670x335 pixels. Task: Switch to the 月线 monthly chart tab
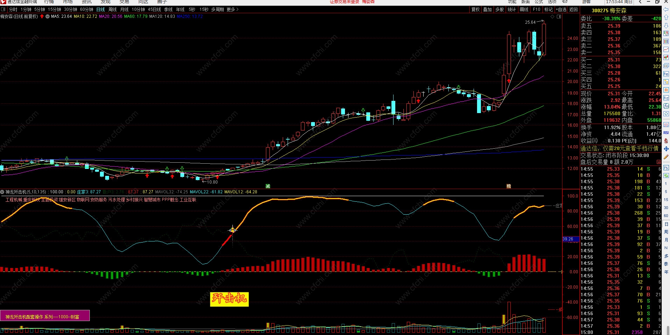point(124,9)
